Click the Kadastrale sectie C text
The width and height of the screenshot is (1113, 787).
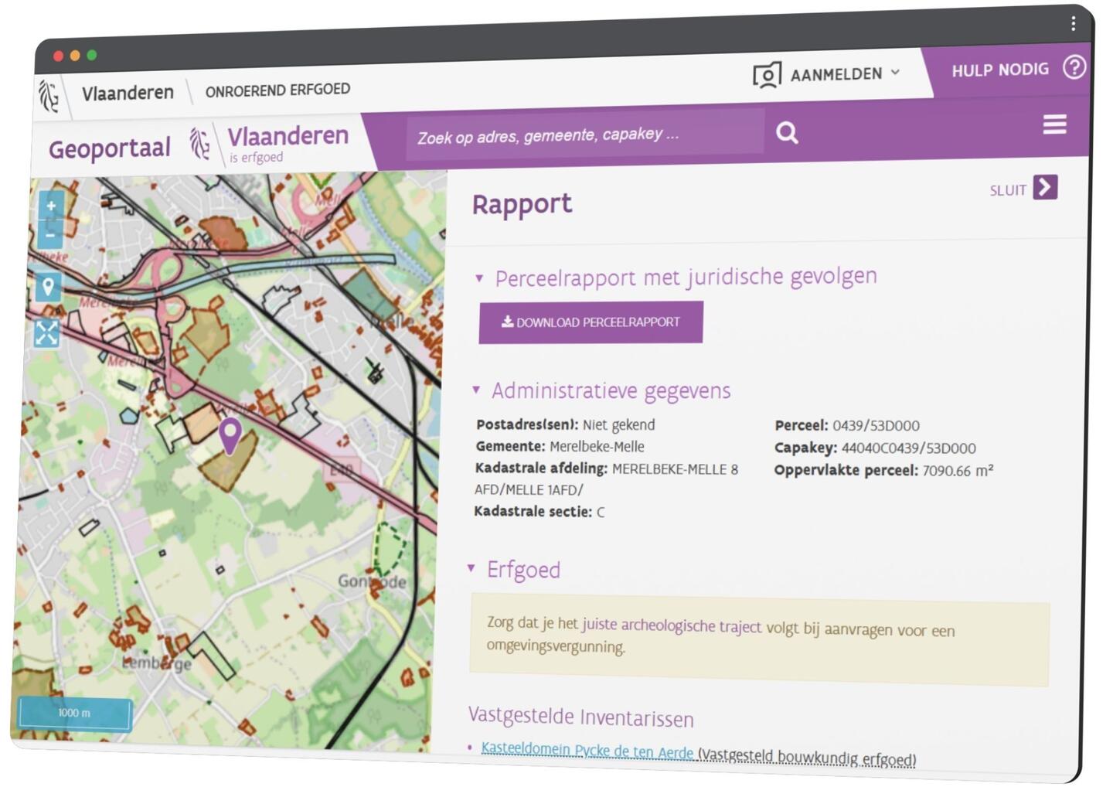(539, 512)
